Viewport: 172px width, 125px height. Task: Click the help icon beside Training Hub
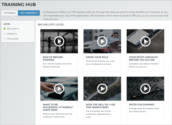[39, 3]
